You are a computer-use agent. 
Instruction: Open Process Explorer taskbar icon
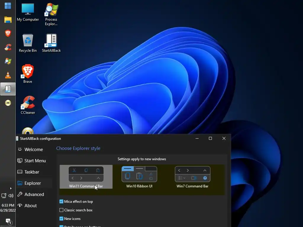8,61
